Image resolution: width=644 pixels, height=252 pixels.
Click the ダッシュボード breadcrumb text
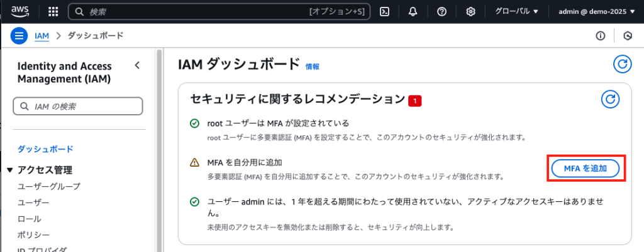(96, 36)
